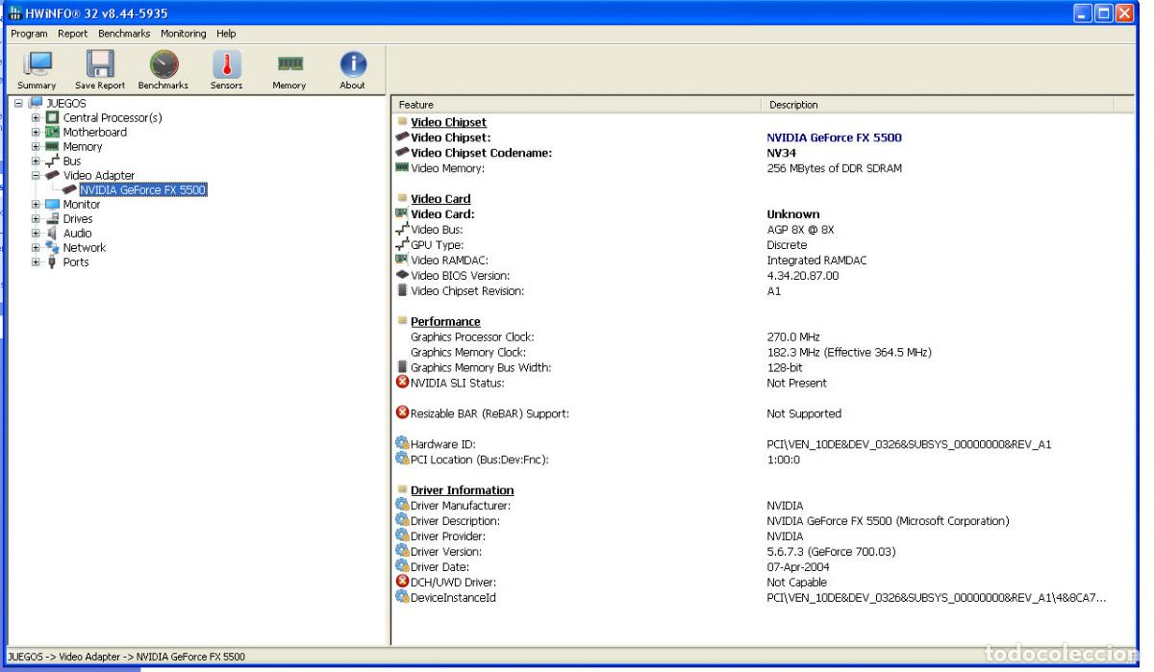Image resolution: width=1154 pixels, height=672 pixels.
Task: Click the JUEGOS computer icon
Action: click(36, 103)
